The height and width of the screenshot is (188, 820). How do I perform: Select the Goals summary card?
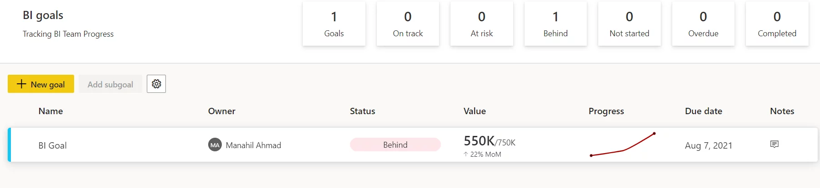point(334,24)
